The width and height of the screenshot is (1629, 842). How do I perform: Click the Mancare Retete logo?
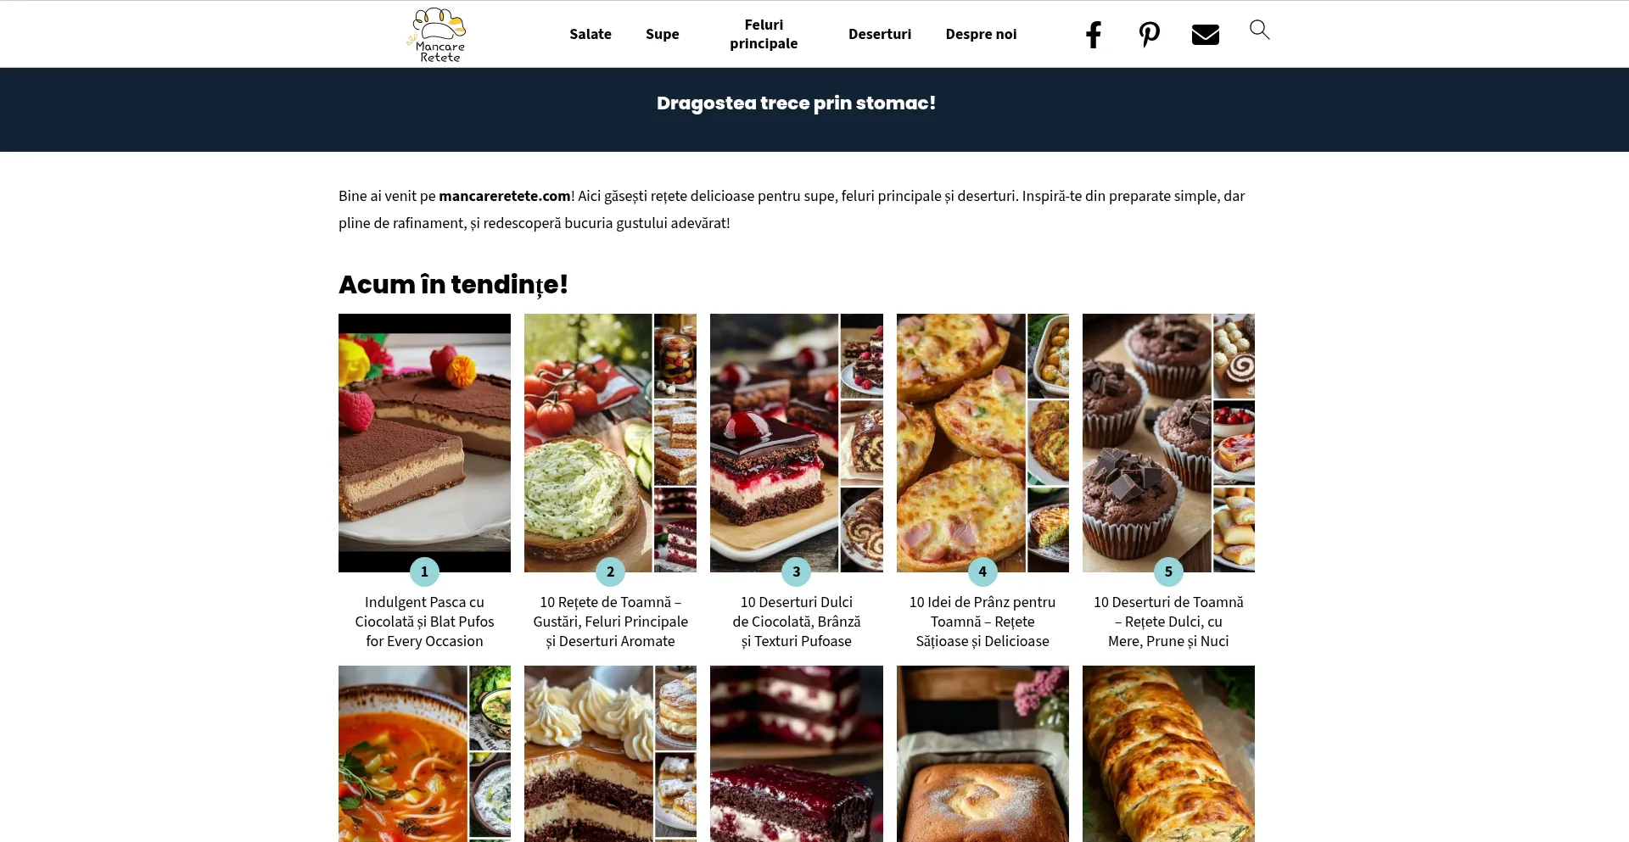[x=439, y=35]
